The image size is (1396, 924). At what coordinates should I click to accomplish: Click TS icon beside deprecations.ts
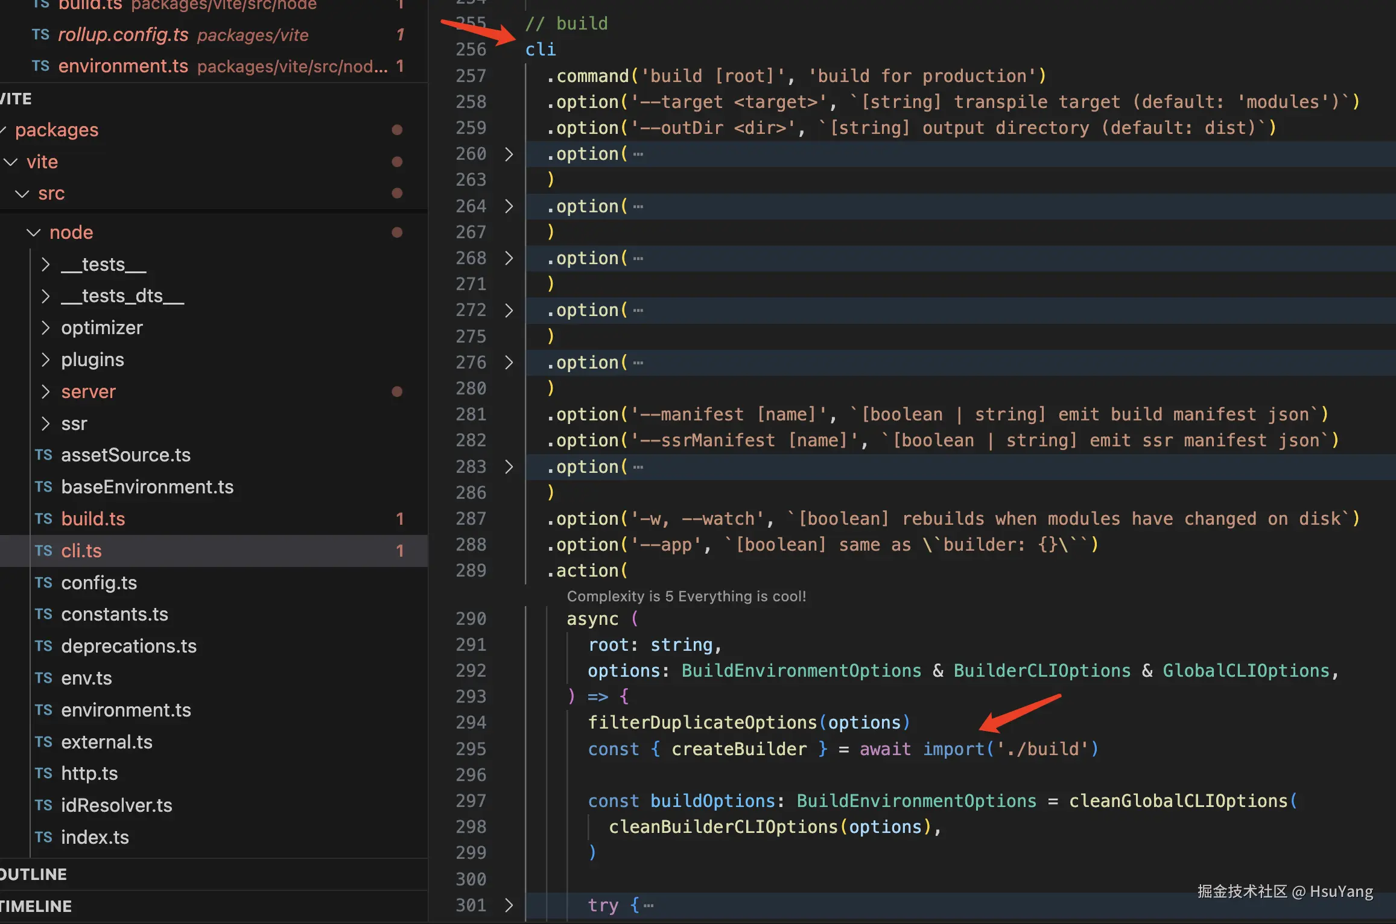coord(43,646)
